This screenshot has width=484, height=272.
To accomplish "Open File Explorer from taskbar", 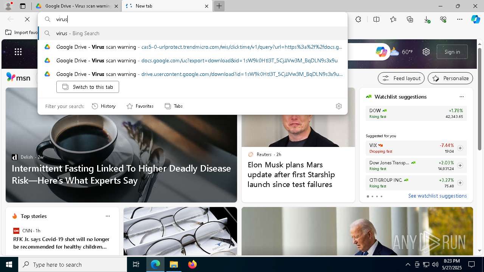I will point(174,264).
